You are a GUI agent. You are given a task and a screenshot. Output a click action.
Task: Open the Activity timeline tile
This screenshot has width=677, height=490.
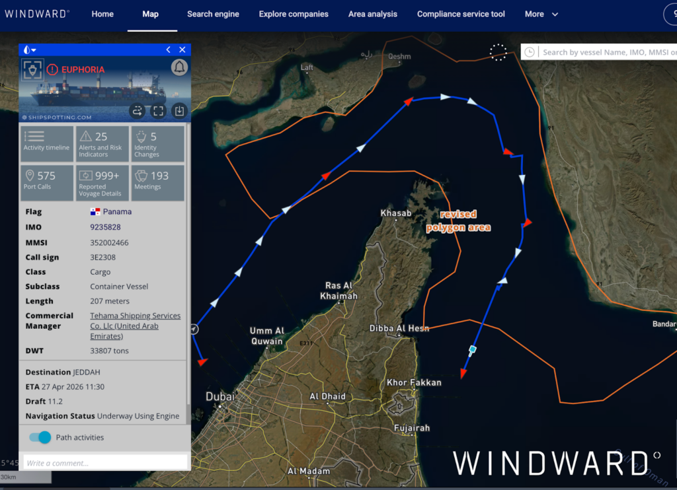click(x=47, y=144)
